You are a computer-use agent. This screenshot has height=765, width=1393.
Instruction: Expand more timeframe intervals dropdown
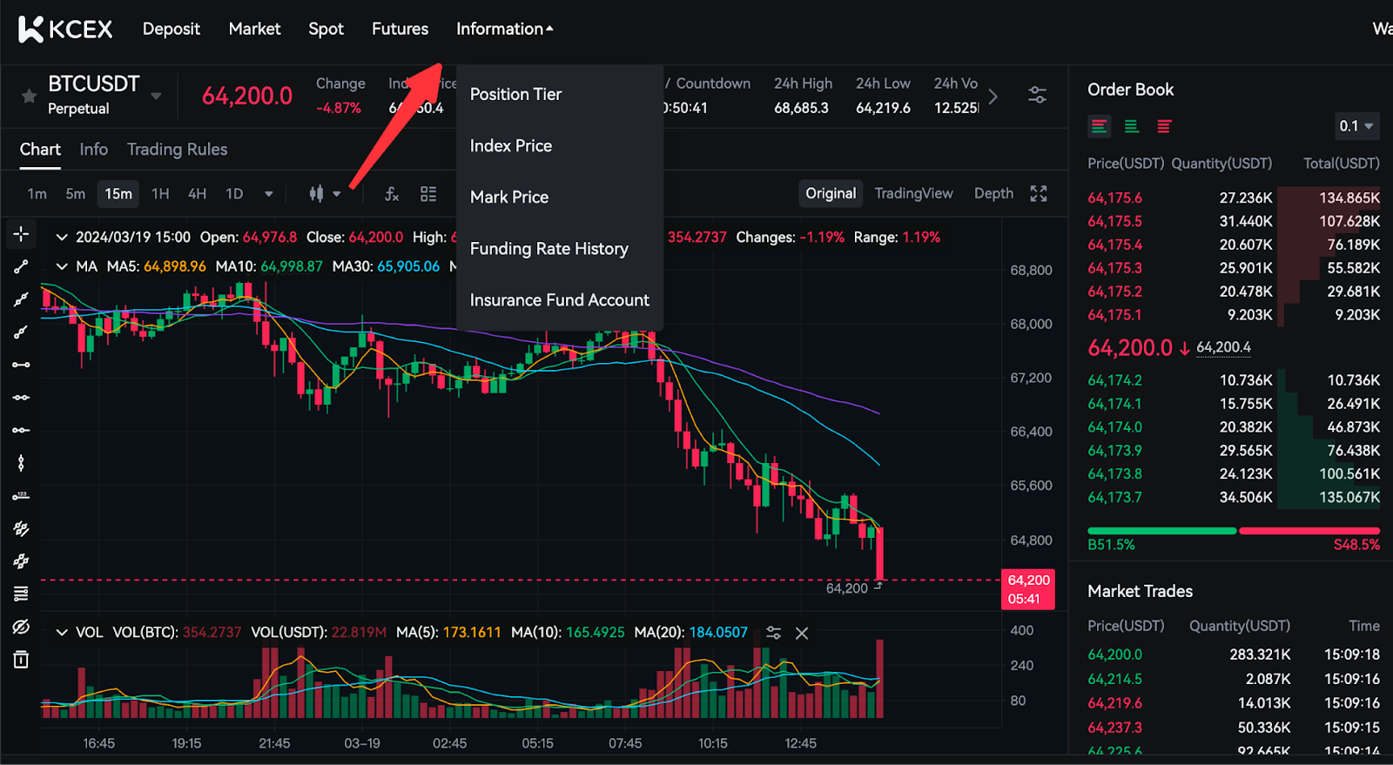pos(268,194)
